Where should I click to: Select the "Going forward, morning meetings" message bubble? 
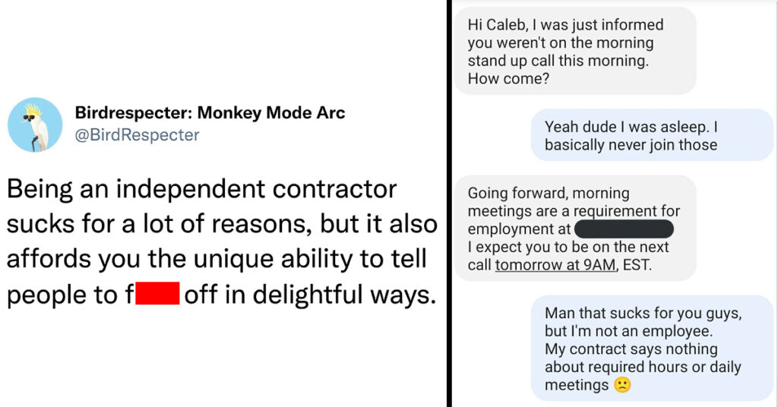click(574, 229)
